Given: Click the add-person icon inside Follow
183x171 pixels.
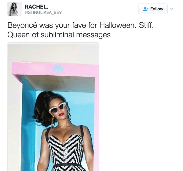Looking at the screenshot, I should (146, 9).
